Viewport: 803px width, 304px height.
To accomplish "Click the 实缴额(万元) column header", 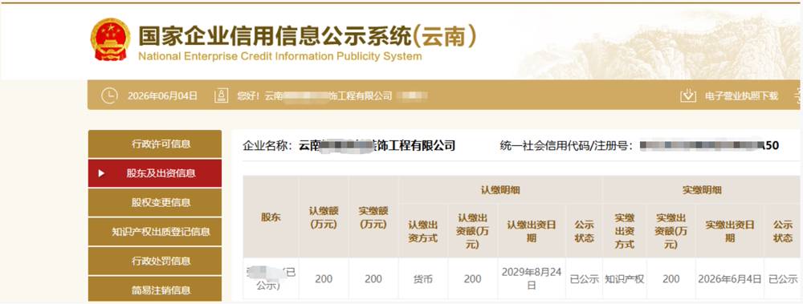I will (x=373, y=217).
